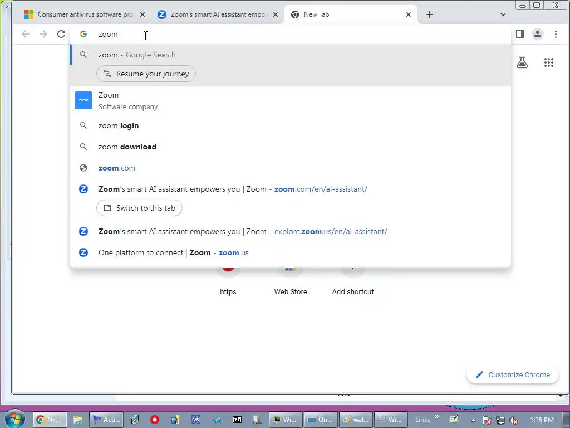Select the Zoom Software company suggestion
This screenshot has height=428, width=570.
click(291, 100)
